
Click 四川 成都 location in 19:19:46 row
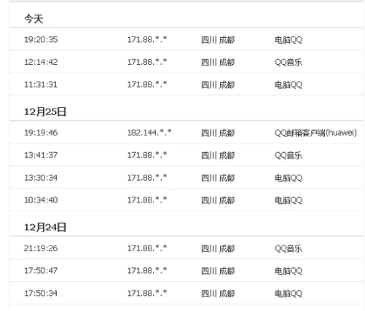(218, 133)
